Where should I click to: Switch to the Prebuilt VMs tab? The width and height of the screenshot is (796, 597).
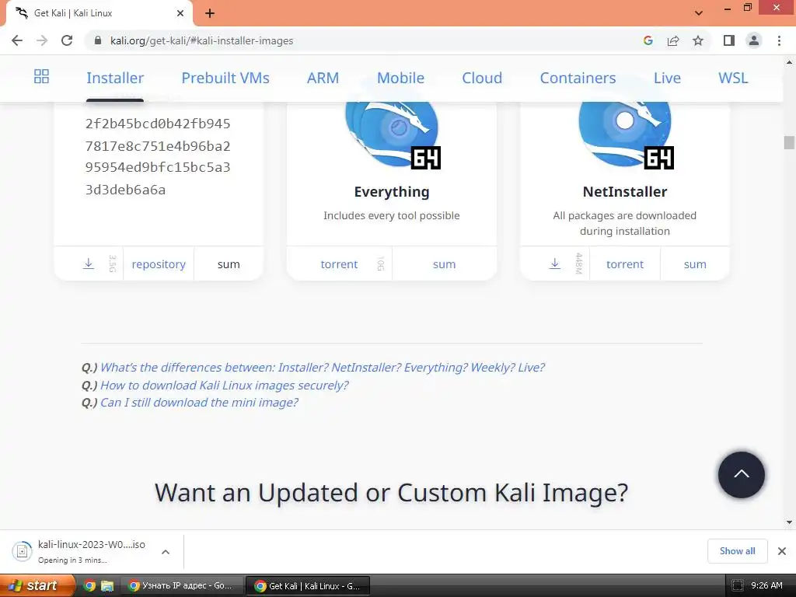coord(225,79)
